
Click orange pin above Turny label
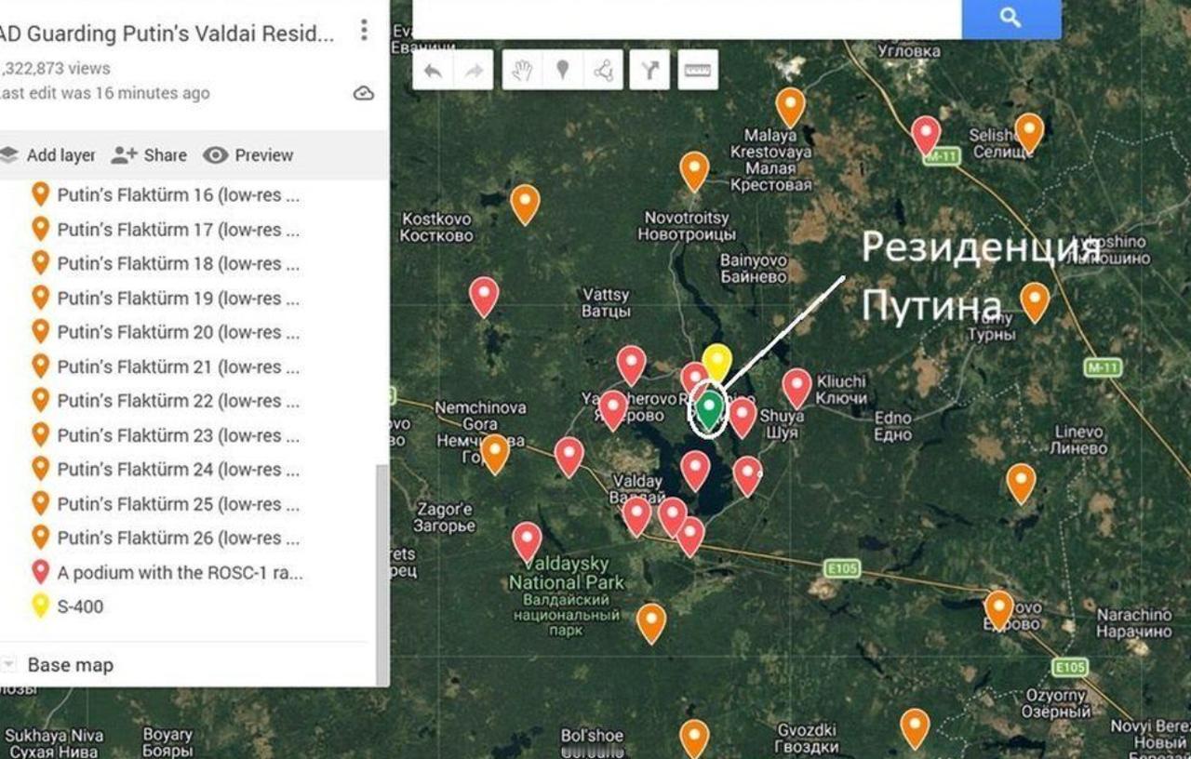(1035, 302)
